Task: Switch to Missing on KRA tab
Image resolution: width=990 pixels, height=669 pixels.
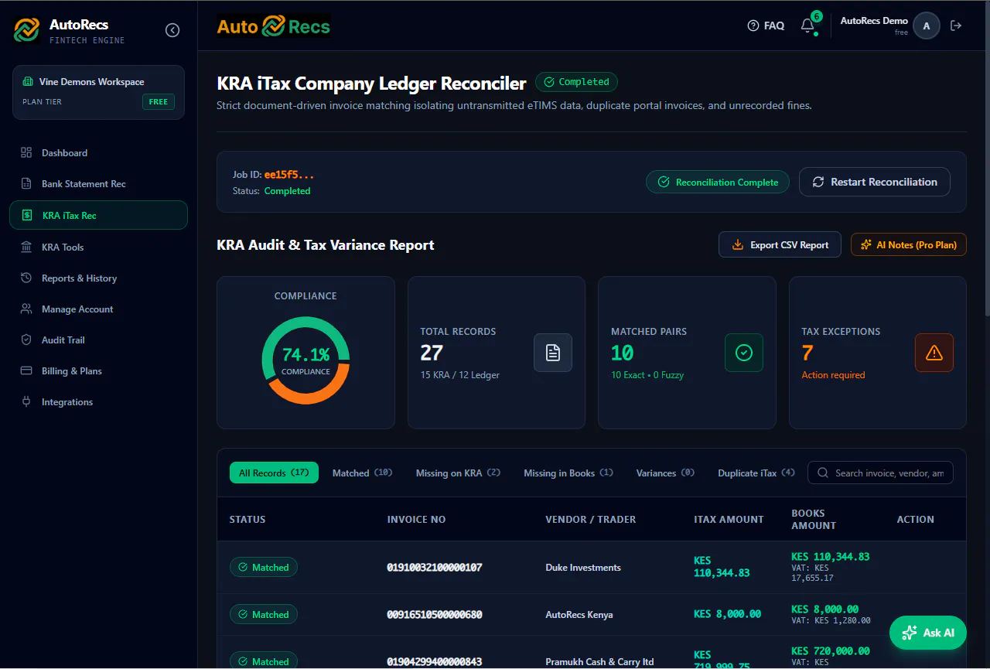Action: pos(458,473)
